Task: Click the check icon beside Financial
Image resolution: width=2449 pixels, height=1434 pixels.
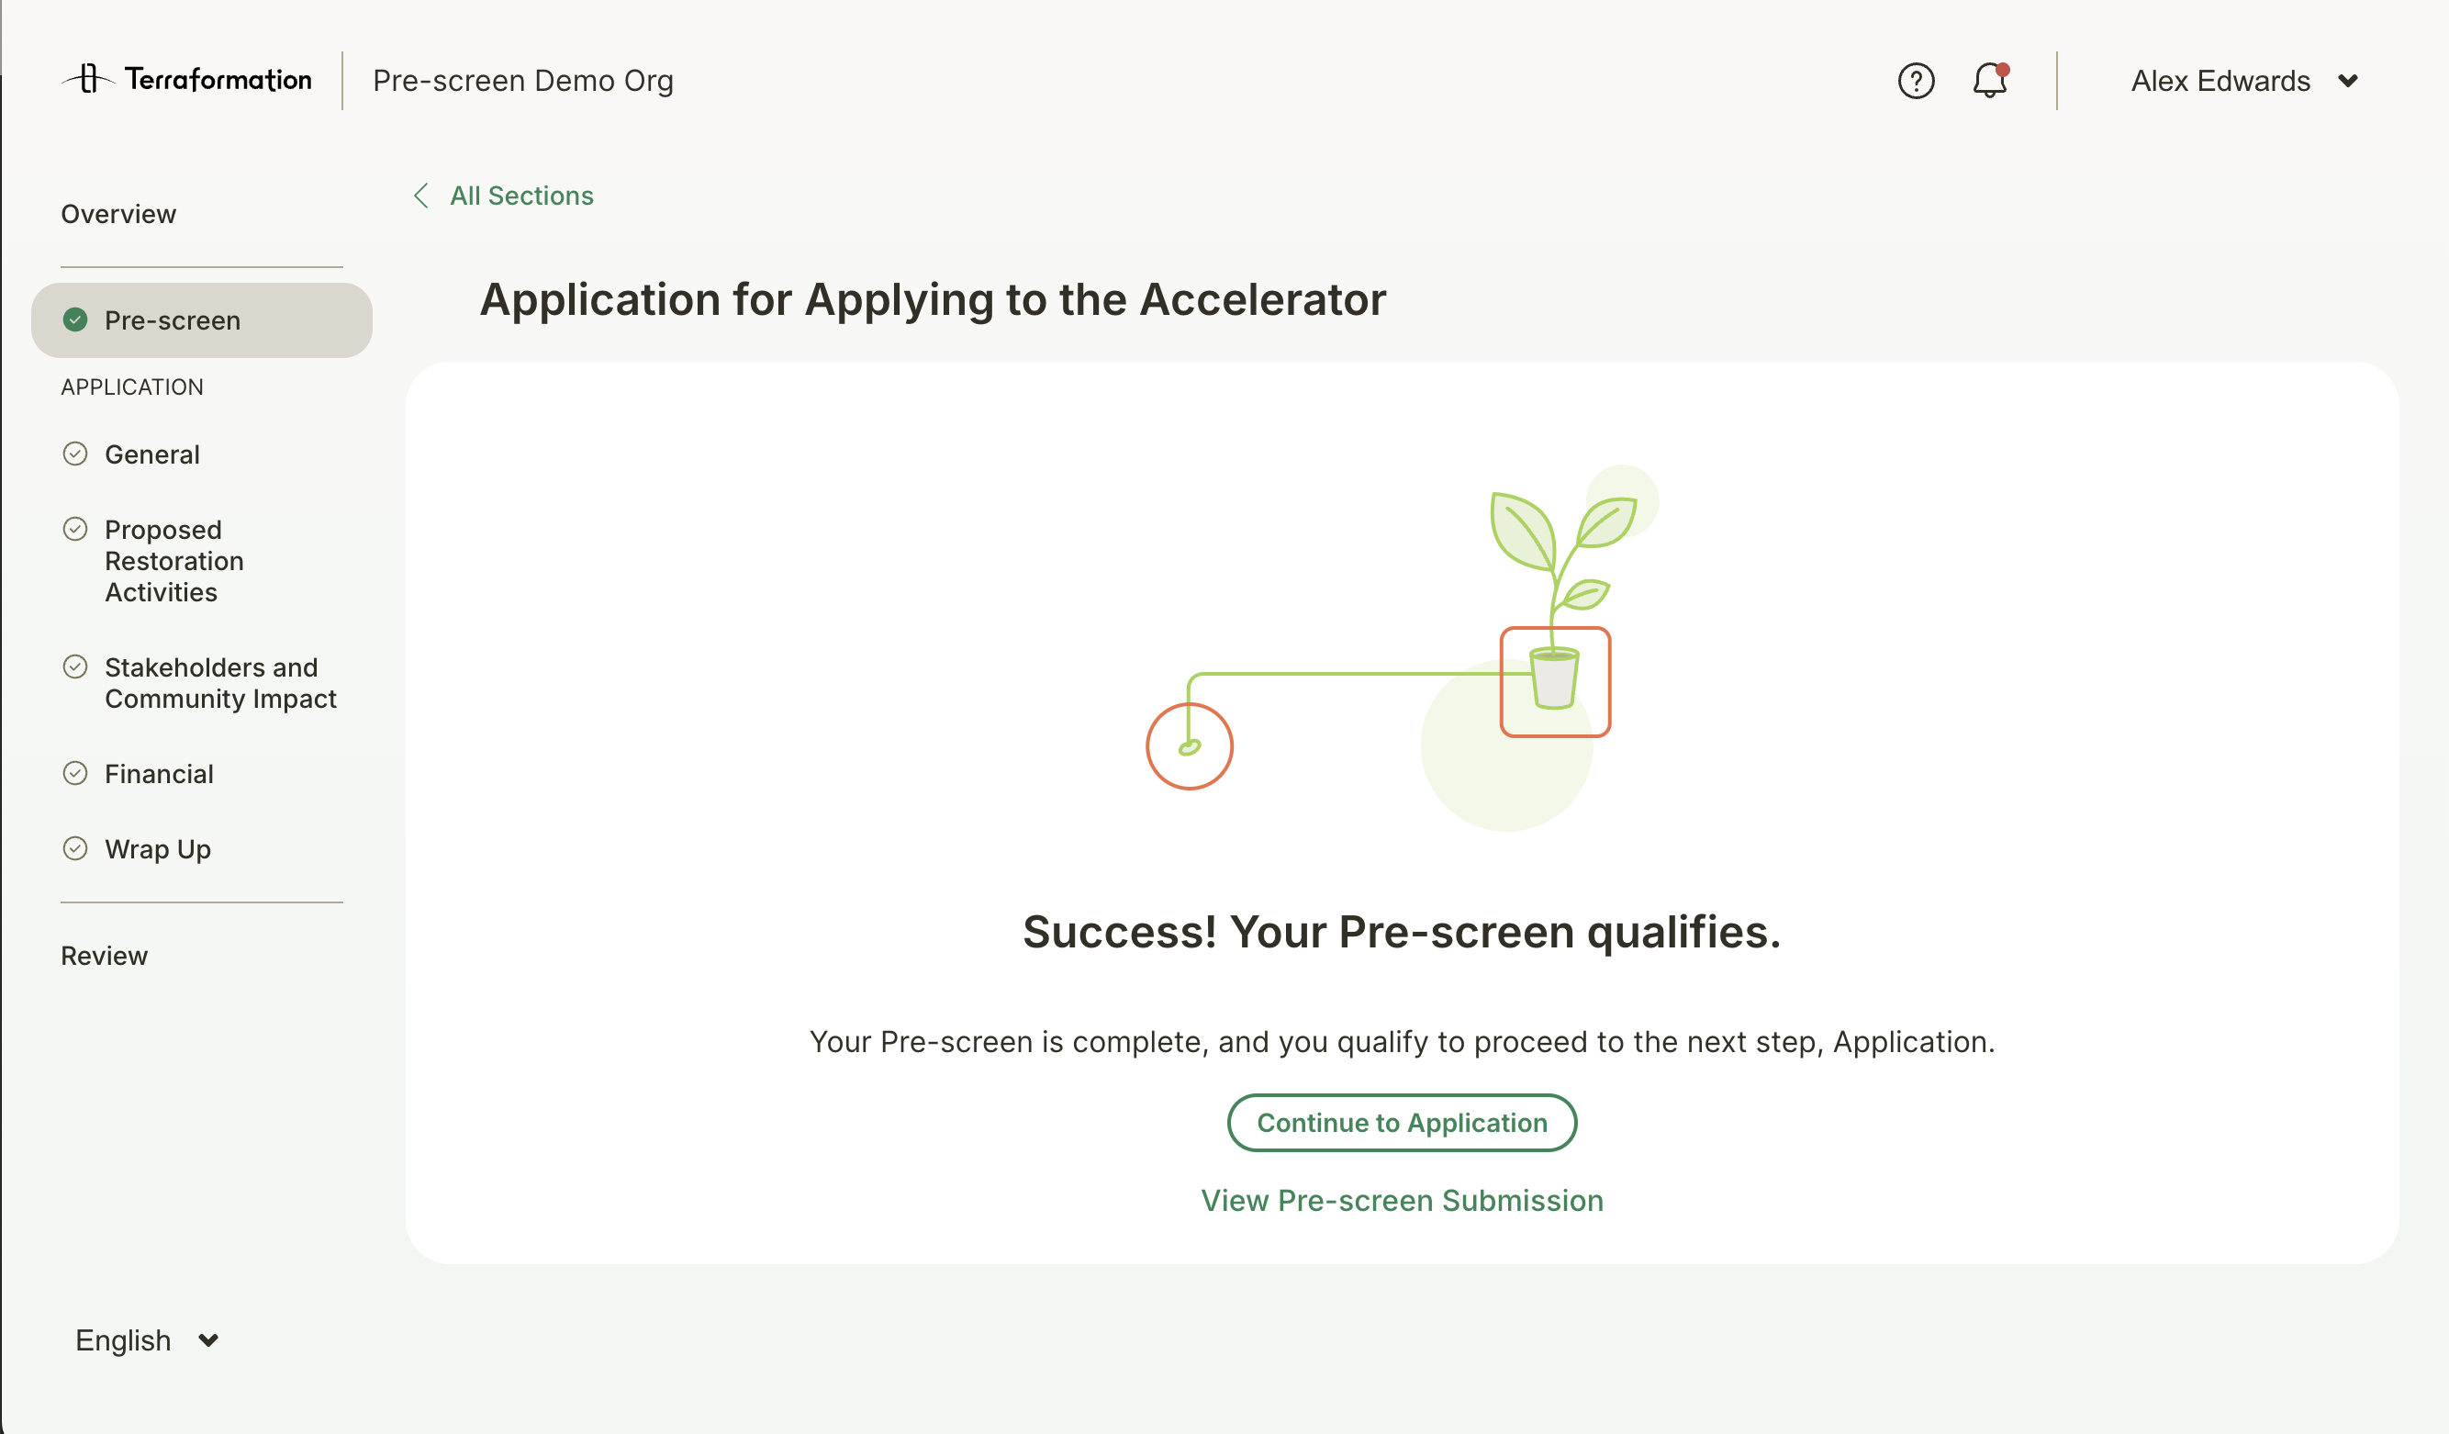Action: click(x=77, y=773)
